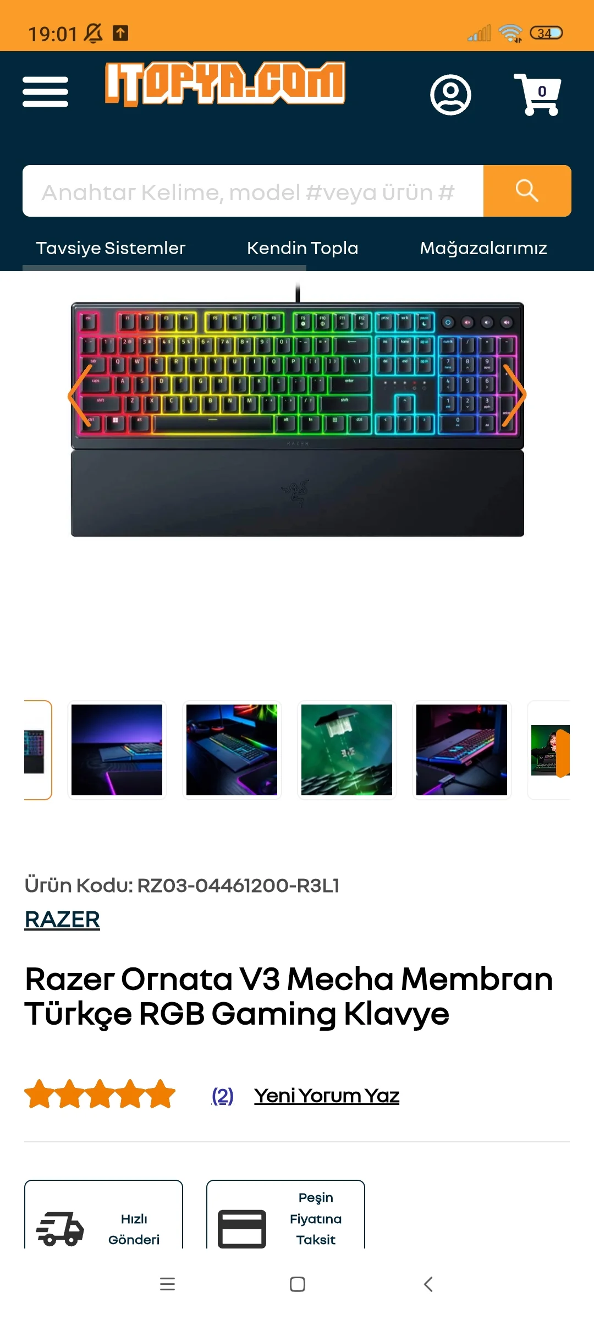Tap the Android home navigation button
The image size is (594, 1320).
pos(298,1284)
